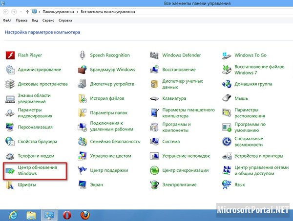Click Панель управления in the address bar
This screenshot has height=221, width=293.
59,12
